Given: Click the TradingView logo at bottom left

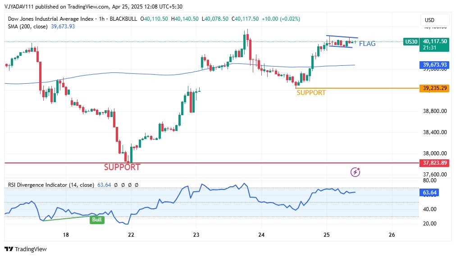Looking at the screenshot, I should coord(26,249).
